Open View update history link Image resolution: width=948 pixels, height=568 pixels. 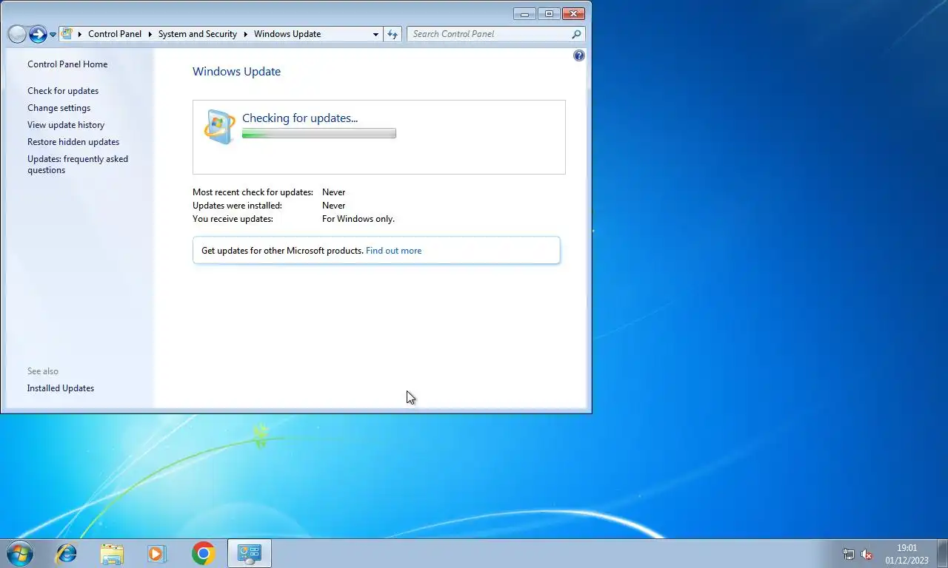tap(66, 125)
